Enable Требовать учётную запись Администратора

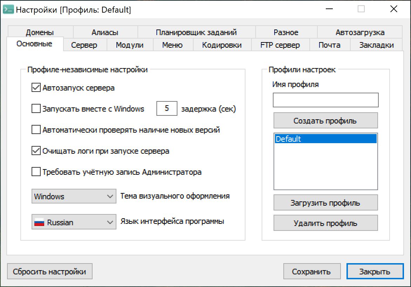pyautogui.click(x=36, y=172)
